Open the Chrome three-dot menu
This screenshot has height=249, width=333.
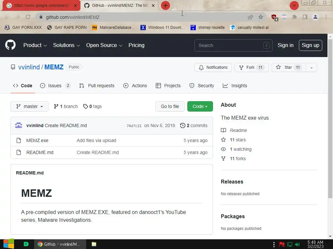click(x=326, y=17)
